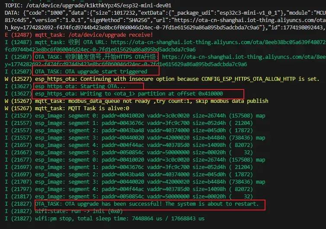
Task: Click segment 5 line at timestamp 21667
Action: pos(143,153)
